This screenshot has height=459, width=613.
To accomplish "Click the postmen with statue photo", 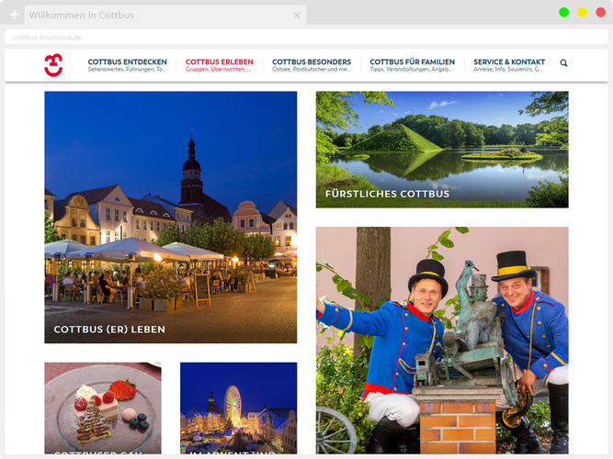I will [x=441, y=340].
